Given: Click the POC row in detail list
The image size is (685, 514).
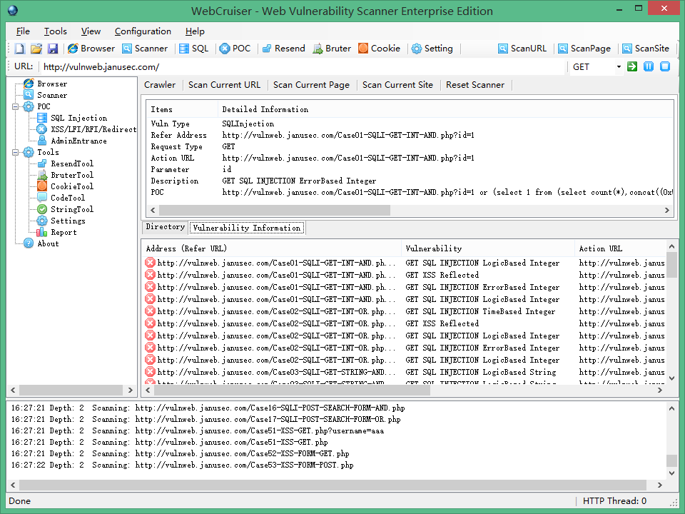Looking at the screenshot, I should [x=410, y=192].
